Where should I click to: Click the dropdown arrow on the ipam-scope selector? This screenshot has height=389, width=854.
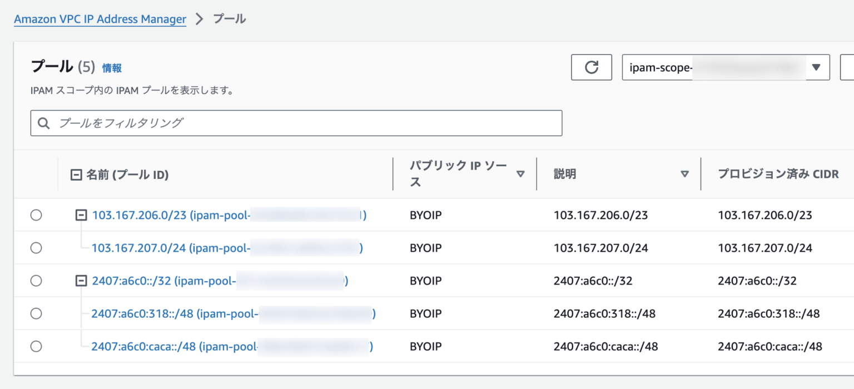tap(815, 67)
